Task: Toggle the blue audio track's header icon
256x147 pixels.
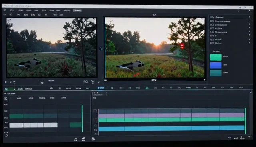Action: (95, 130)
